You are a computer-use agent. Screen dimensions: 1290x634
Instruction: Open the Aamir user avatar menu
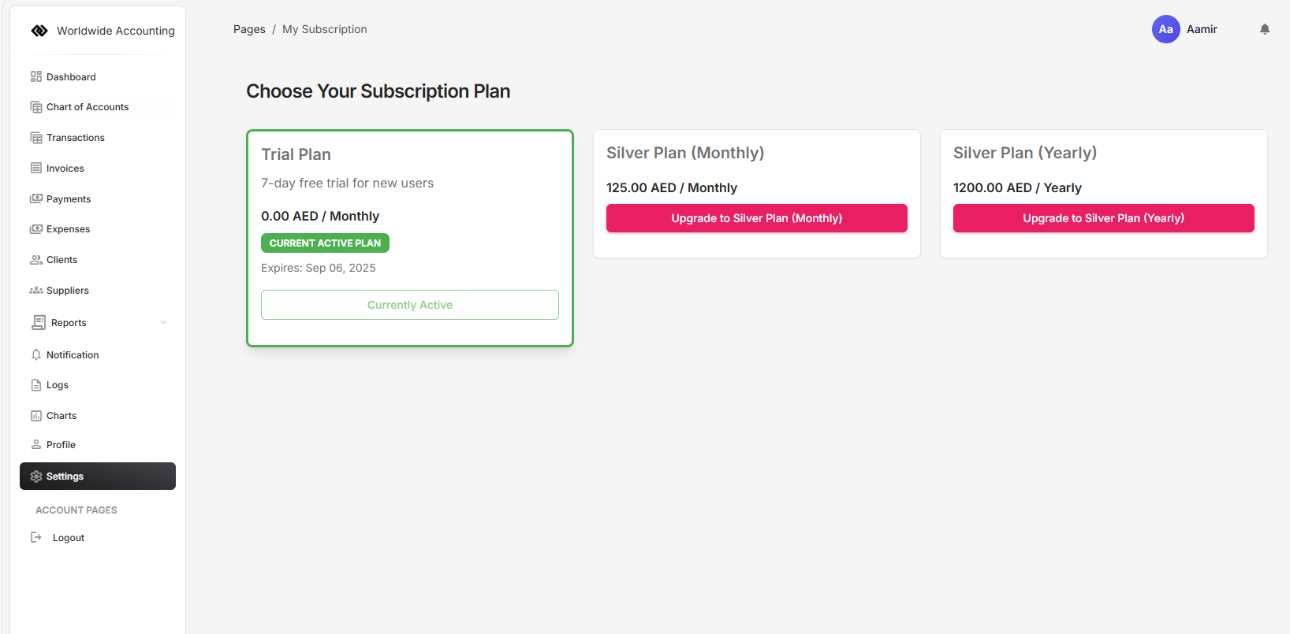1165,29
